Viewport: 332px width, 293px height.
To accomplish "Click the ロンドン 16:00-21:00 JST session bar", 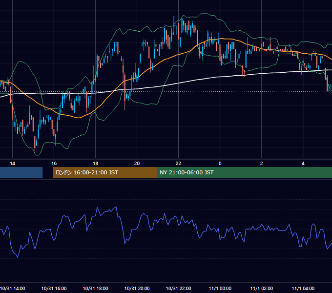I will [x=105, y=172].
